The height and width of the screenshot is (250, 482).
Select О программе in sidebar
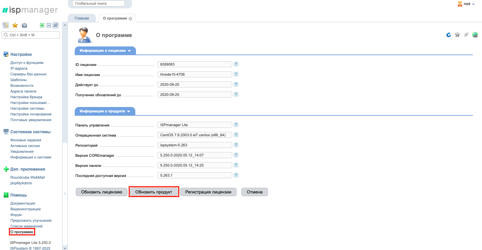pos(22,232)
